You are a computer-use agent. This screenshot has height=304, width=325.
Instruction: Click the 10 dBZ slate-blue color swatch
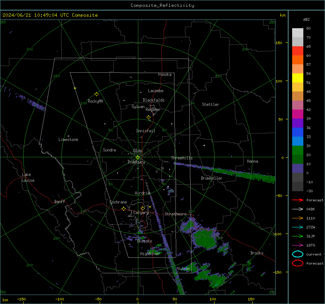click(298, 168)
